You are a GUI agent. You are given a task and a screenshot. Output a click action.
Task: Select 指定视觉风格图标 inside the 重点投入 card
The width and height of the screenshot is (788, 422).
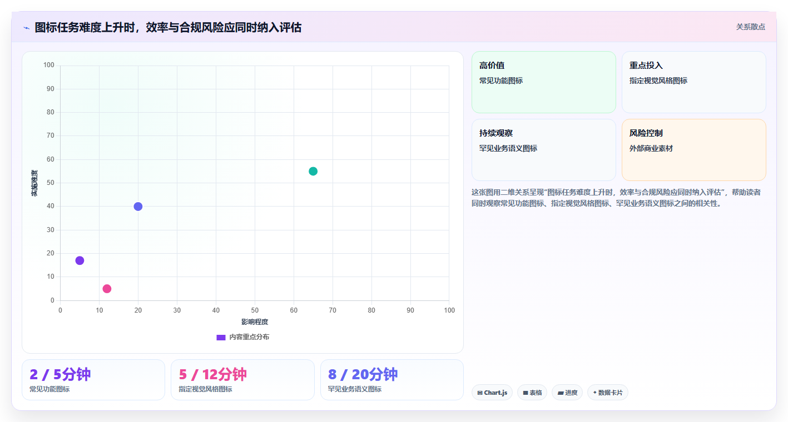tap(658, 81)
